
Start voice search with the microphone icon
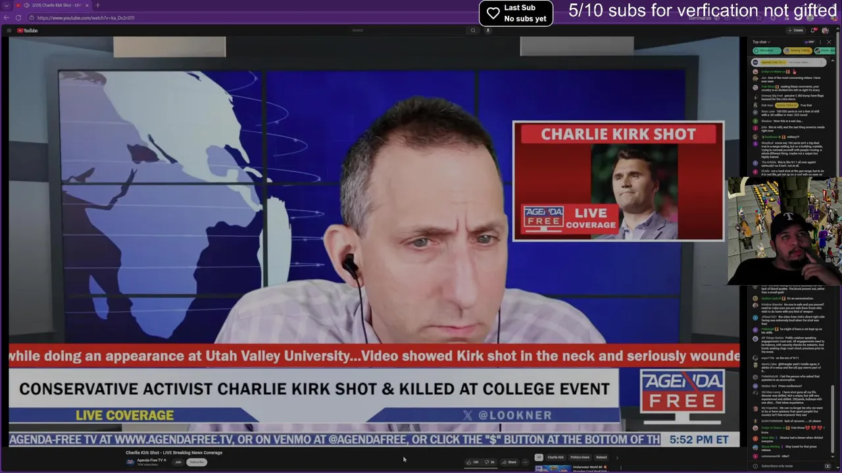pos(488,30)
